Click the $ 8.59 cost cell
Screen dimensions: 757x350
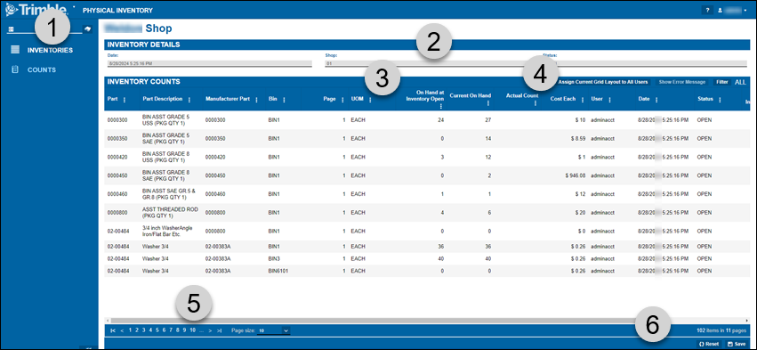[x=578, y=138]
